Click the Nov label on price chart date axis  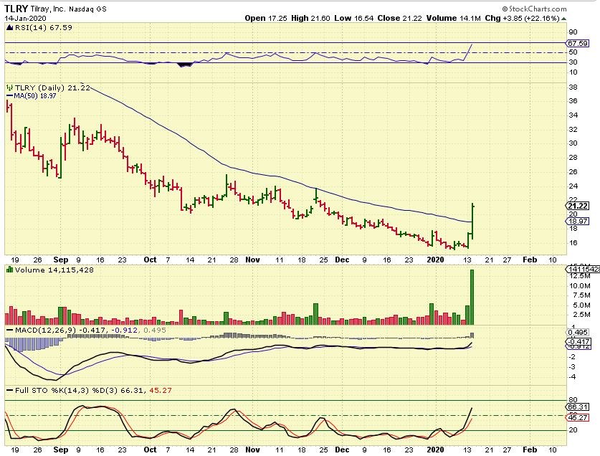click(252, 260)
